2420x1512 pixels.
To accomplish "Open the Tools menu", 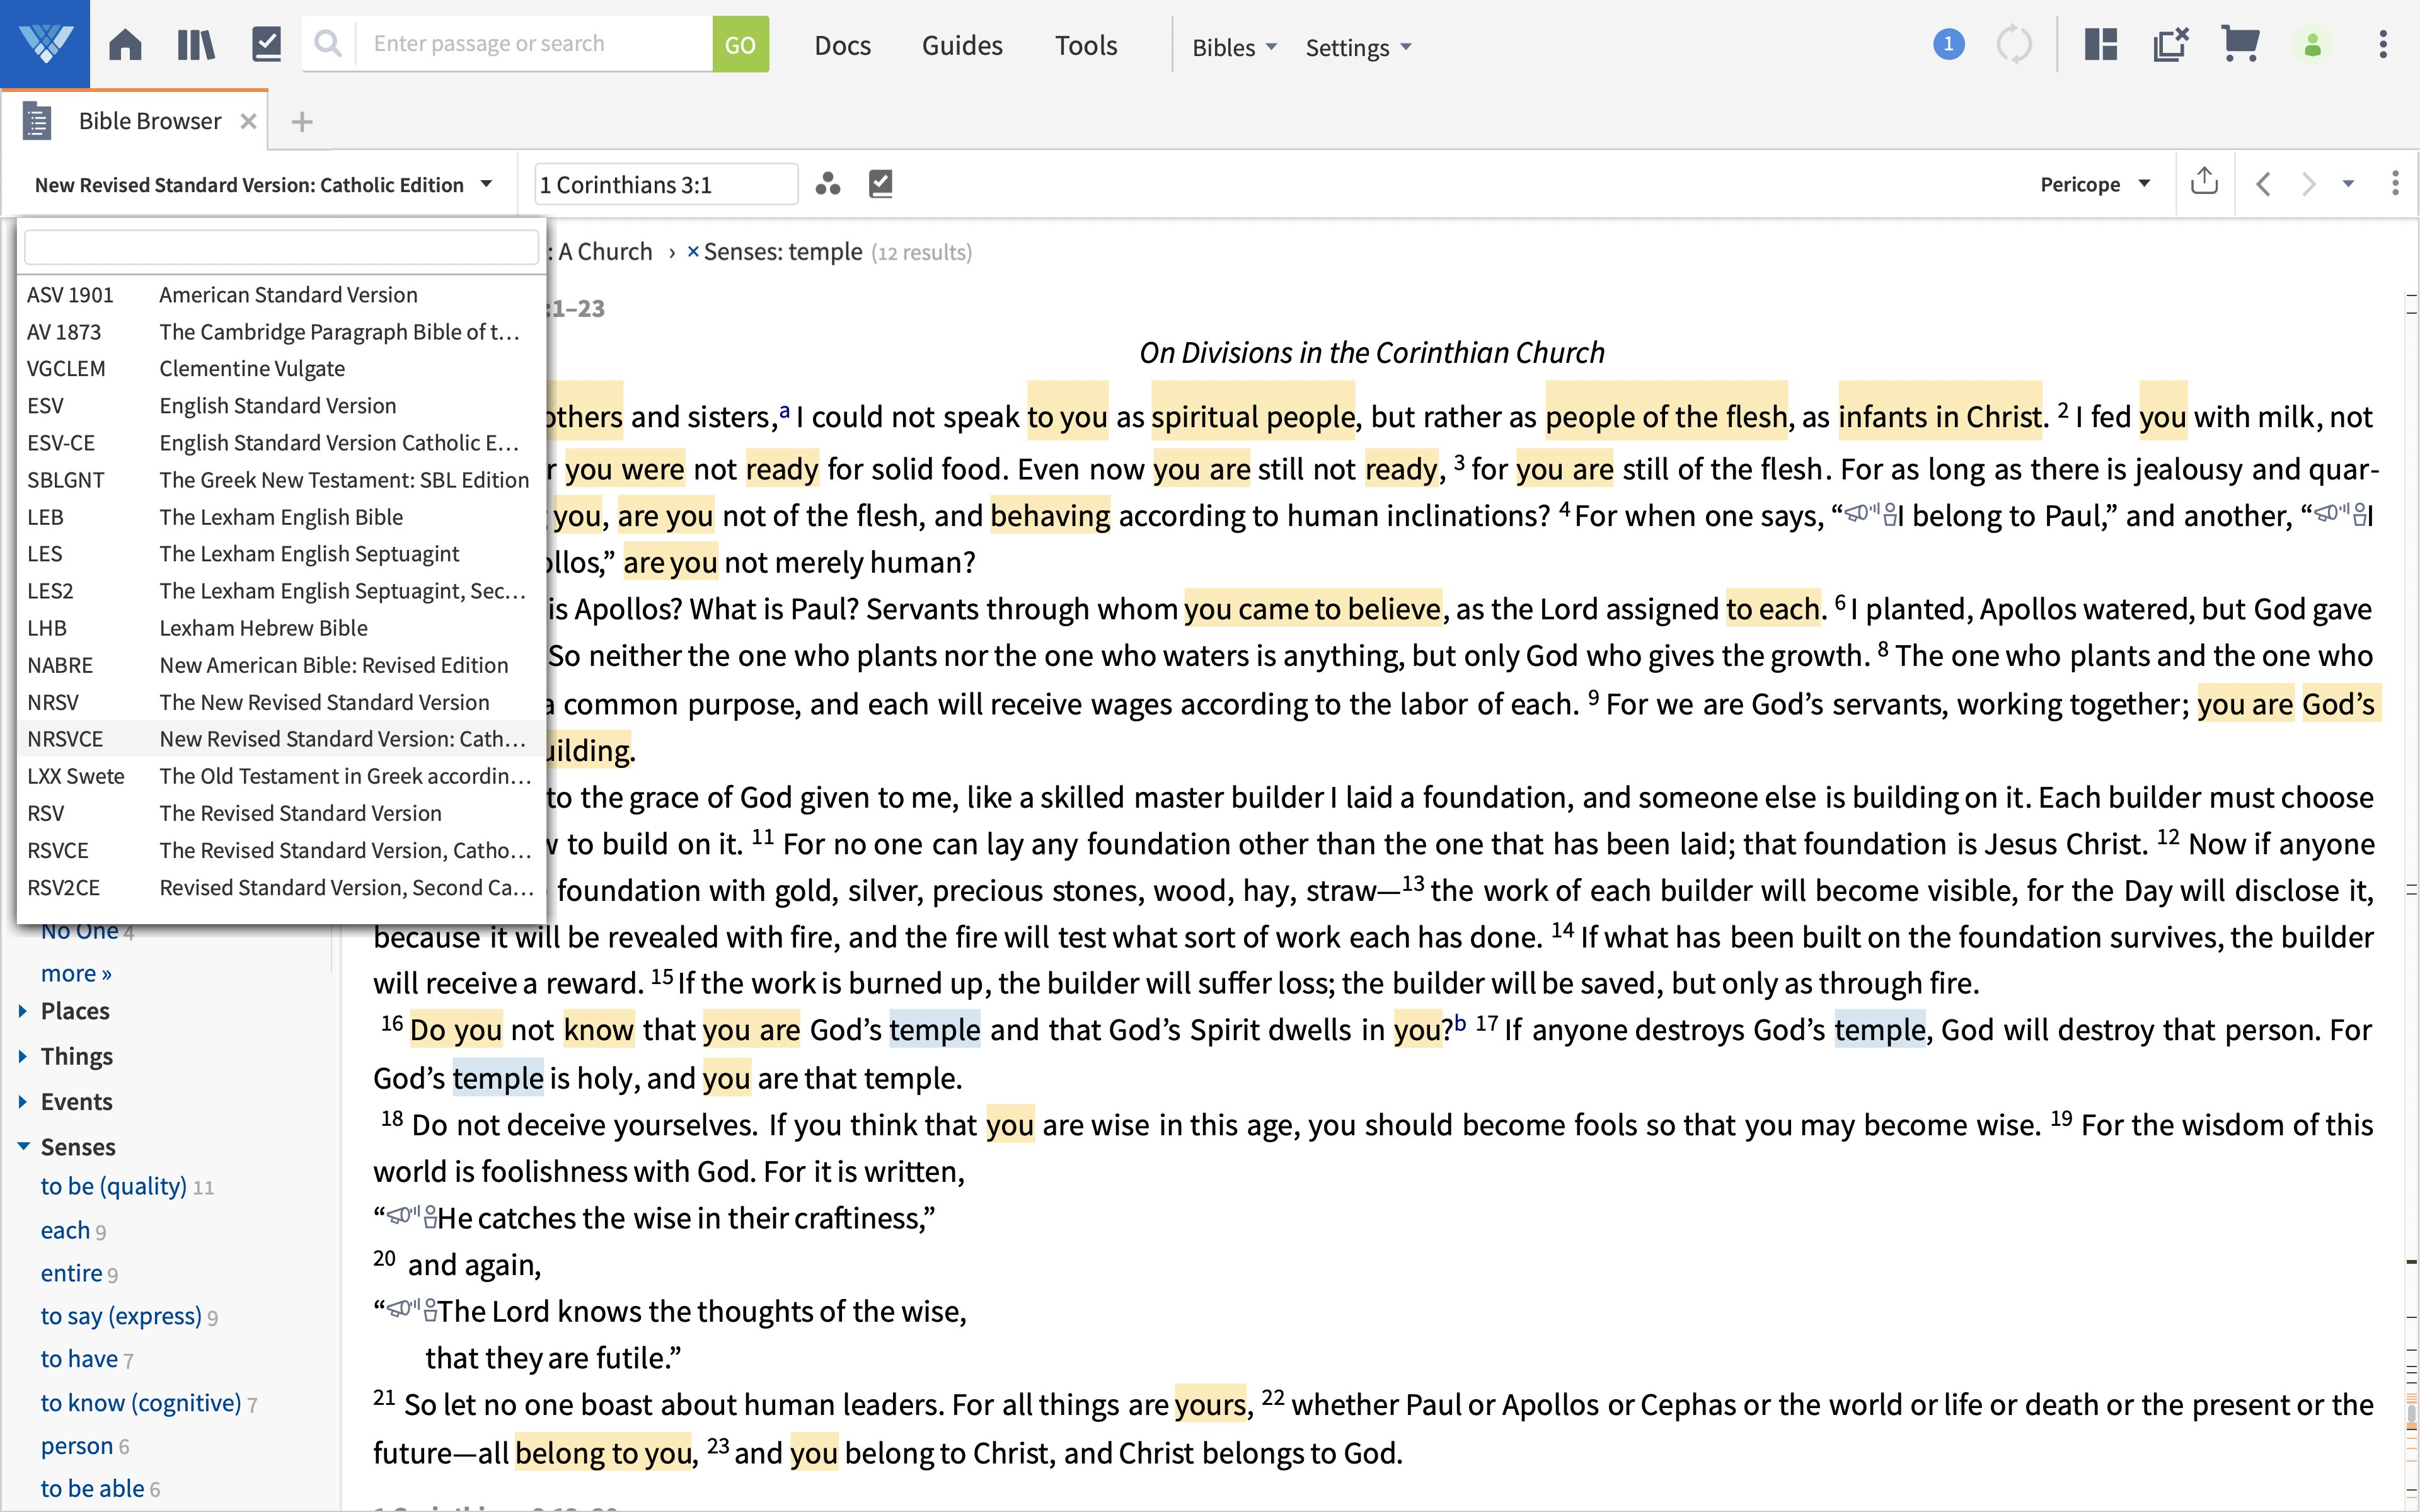I will click(1086, 46).
